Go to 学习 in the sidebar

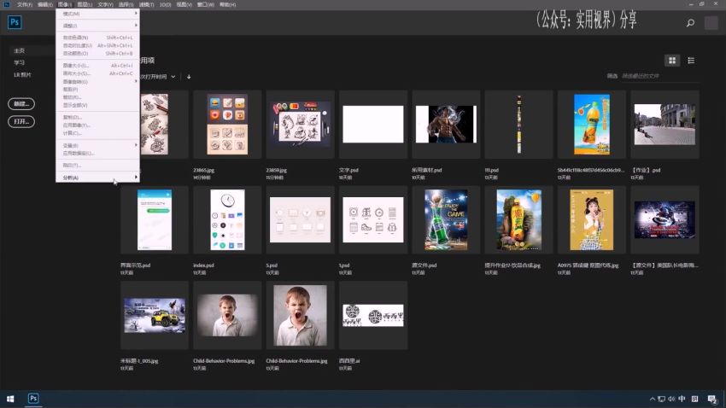point(20,62)
